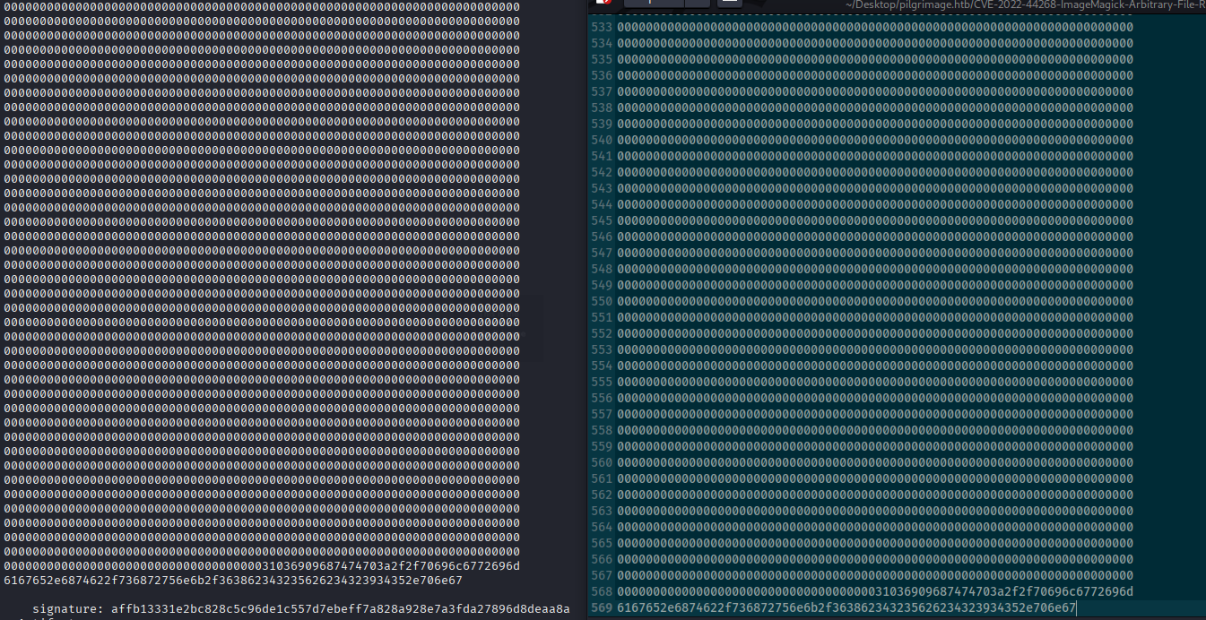Select line number 543 in the editor gutter
The width and height of the screenshot is (1206, 620).
tap(602, 188)
